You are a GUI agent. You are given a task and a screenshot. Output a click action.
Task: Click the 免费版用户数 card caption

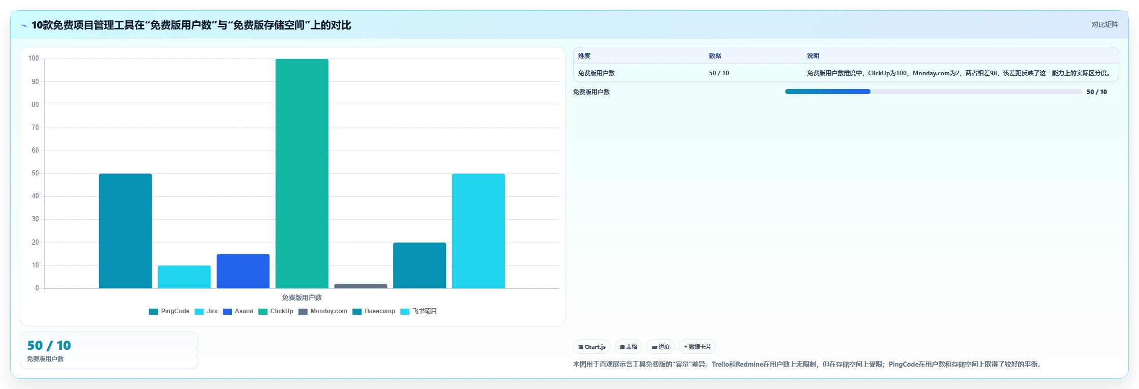coord(45,359)
